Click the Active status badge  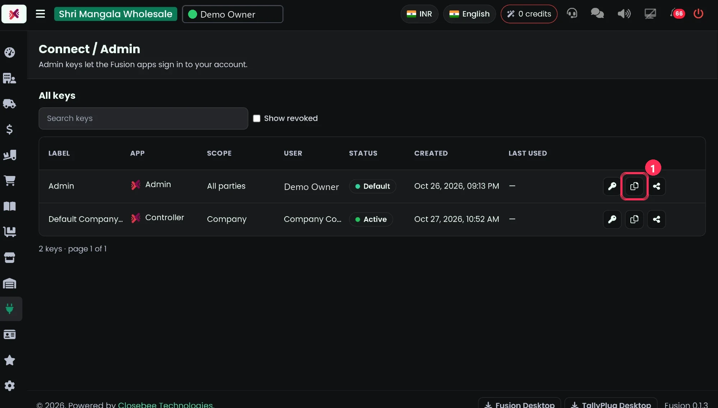click(x=371, y=219)
